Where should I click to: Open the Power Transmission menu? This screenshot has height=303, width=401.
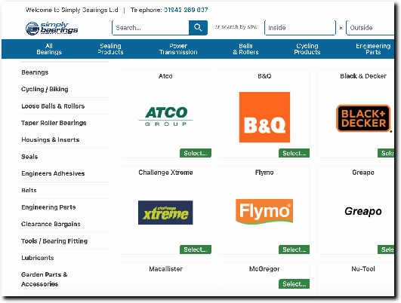(x=178, y=49)
